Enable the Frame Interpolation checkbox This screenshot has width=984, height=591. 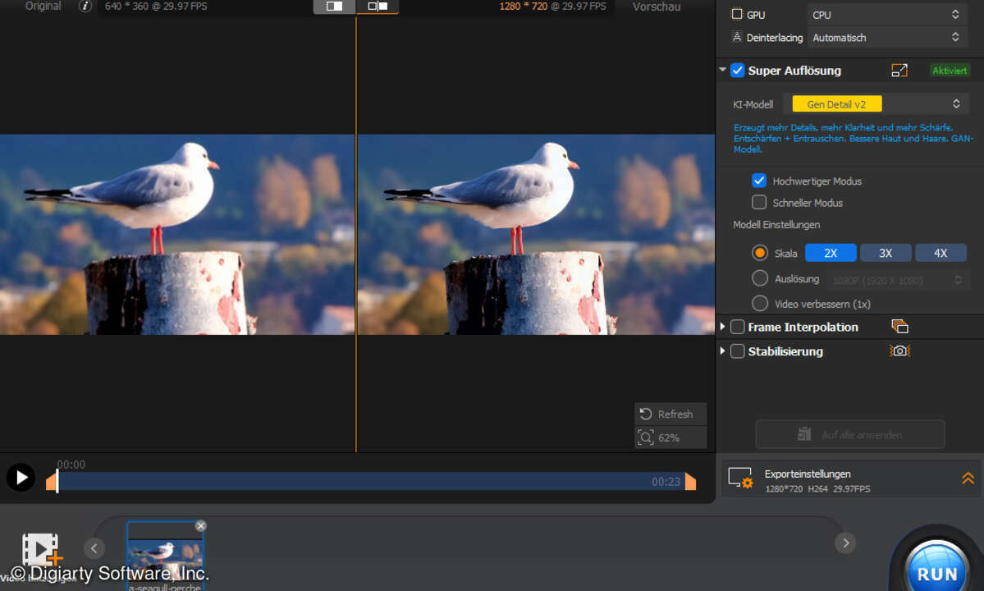pyautogui.click(x=737, y=326)
